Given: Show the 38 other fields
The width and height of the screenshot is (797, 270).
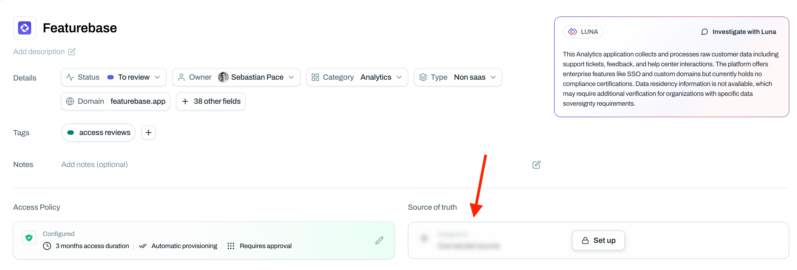Looking at the screenshot, I should pyautogui.click(x=211, y=101).
